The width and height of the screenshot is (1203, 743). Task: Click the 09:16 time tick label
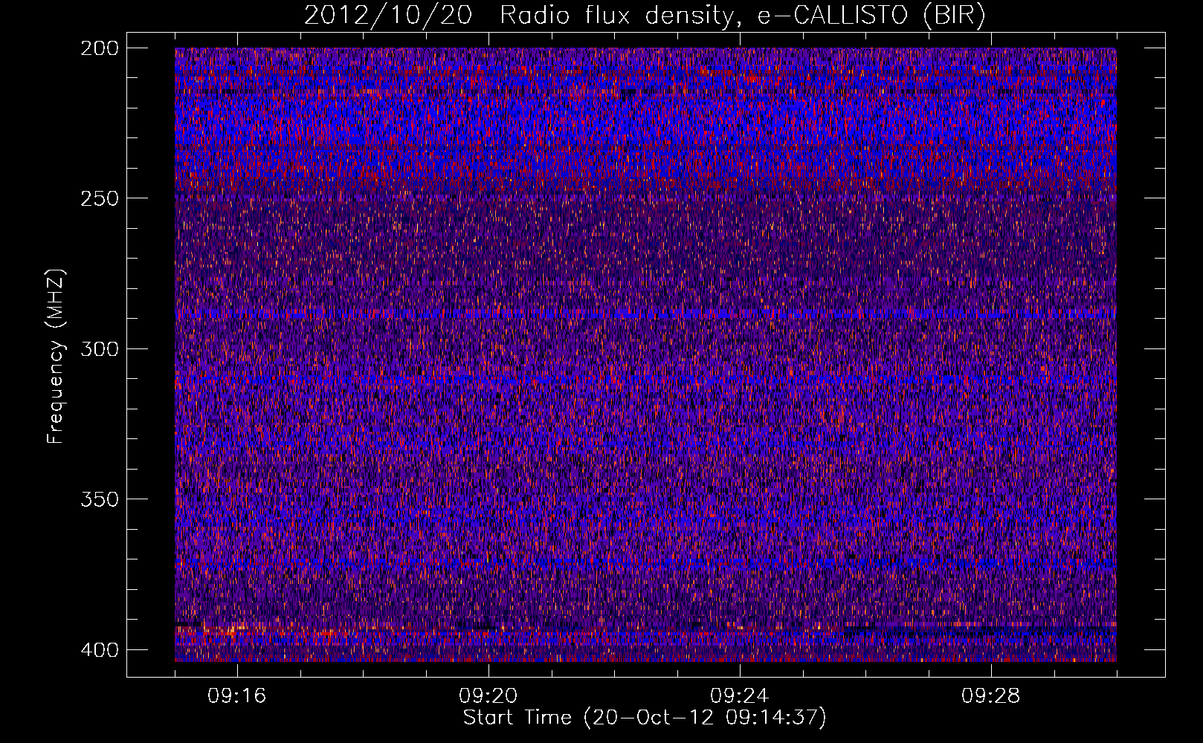point(237,696)
